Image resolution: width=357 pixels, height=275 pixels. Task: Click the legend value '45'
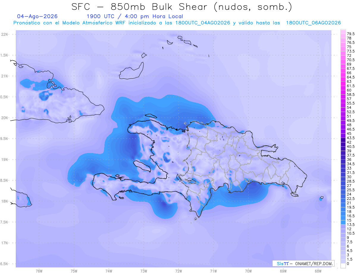[349, 133]
